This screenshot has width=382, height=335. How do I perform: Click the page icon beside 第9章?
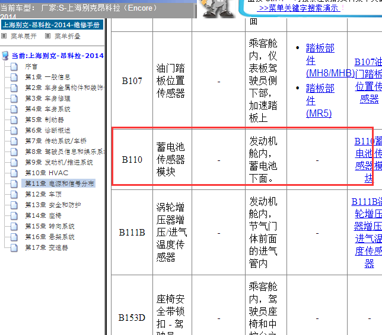pos(14,162)
